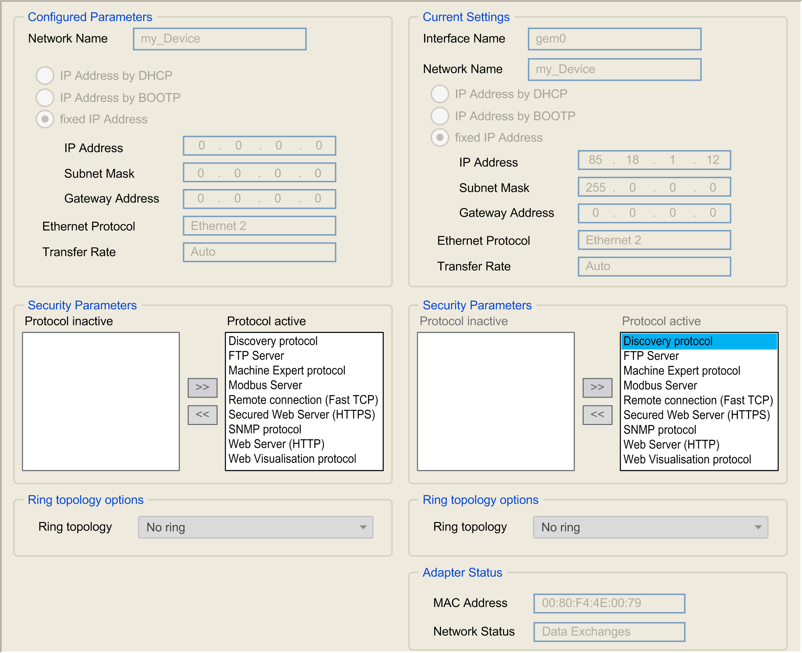Click the configured Network Name my_Device field
802x653 pixels.
point(220,39)
